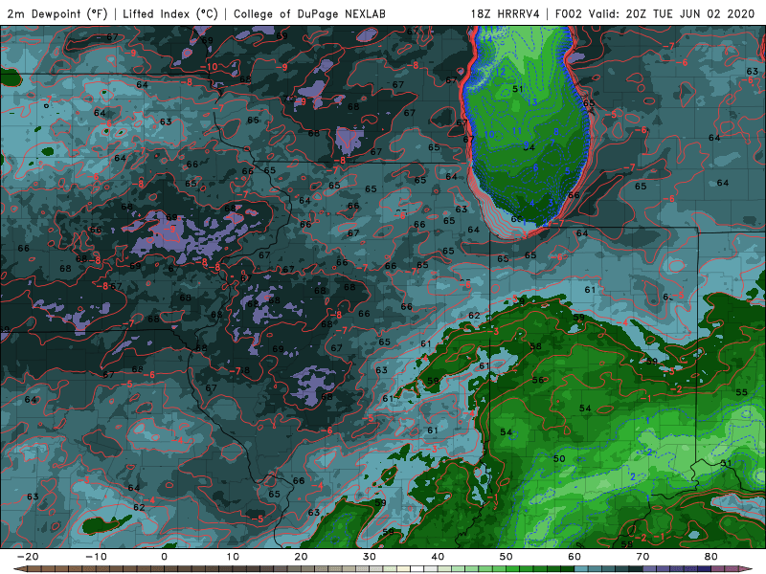
Task: Click the "-10" colorbar scale label
Action: [x=96, y=557]
